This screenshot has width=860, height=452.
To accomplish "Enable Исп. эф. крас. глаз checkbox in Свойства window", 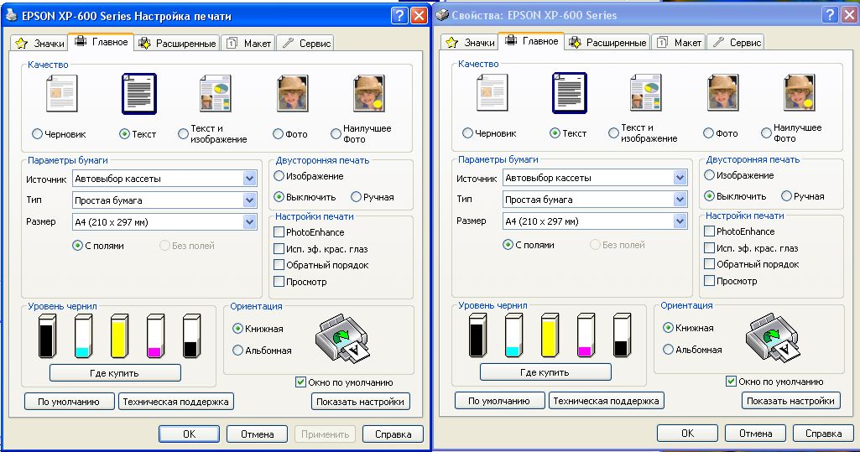I will tap(709, 248).
